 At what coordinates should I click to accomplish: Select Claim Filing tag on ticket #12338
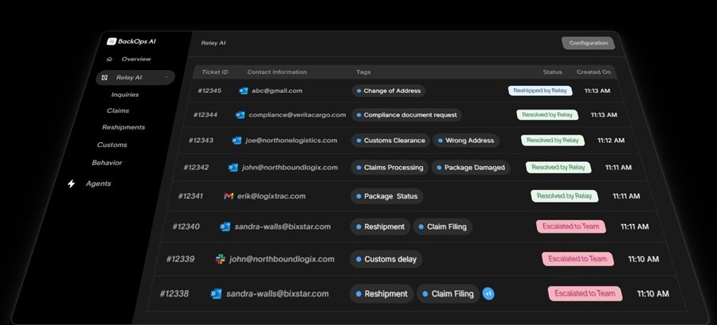(x=448, y=294)
